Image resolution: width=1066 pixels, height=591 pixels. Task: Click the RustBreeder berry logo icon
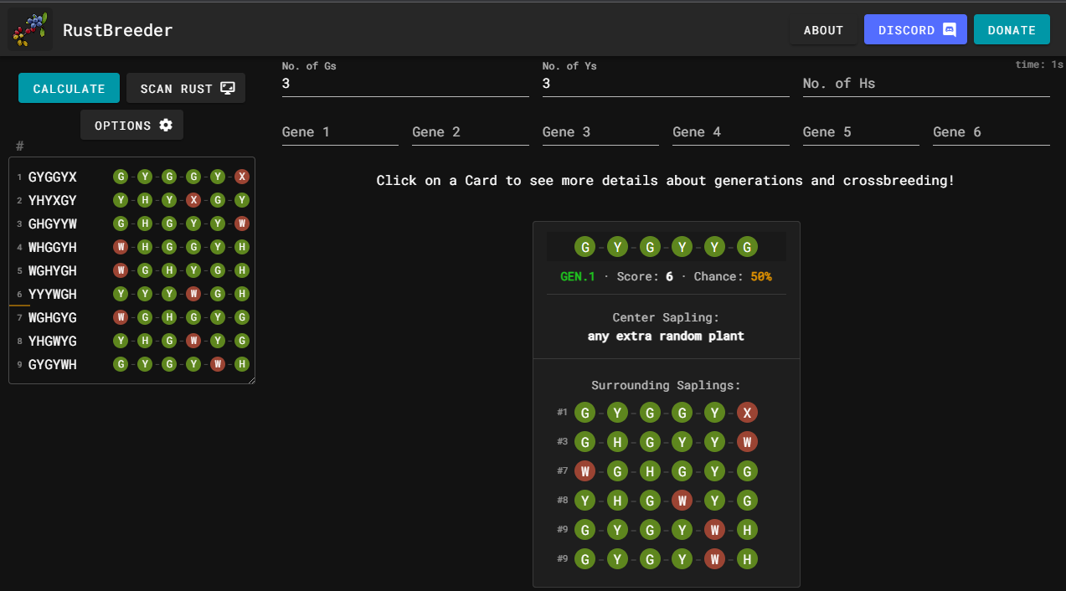pyautogui.click(x=30, y=29)
